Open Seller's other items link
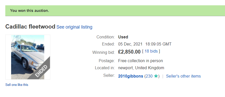This screenshot has height=97, width=225. tap(183, 76)
